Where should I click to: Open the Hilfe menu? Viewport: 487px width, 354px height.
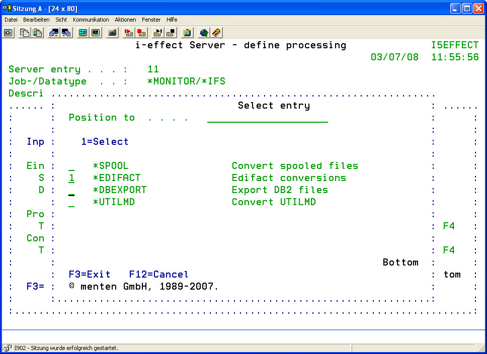click(x=172, y=20)
